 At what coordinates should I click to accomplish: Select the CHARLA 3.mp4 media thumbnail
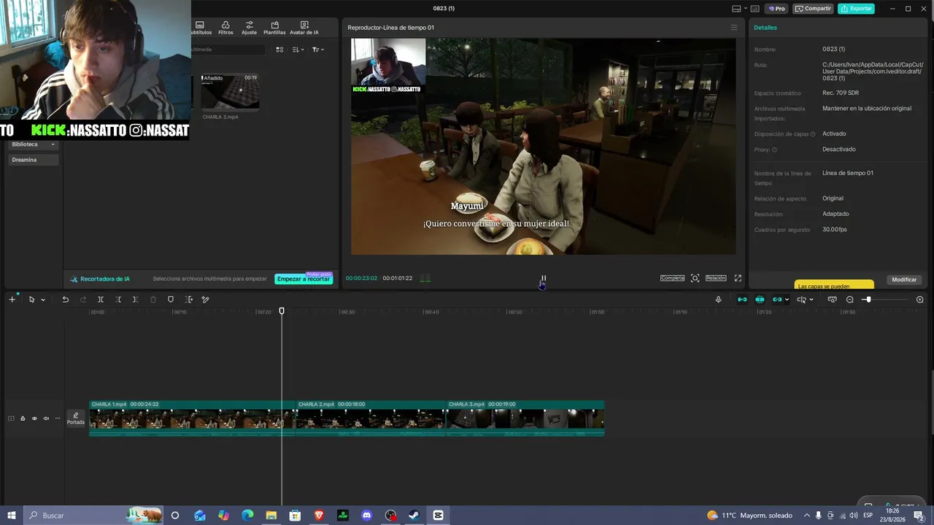(x=230, y=92)
